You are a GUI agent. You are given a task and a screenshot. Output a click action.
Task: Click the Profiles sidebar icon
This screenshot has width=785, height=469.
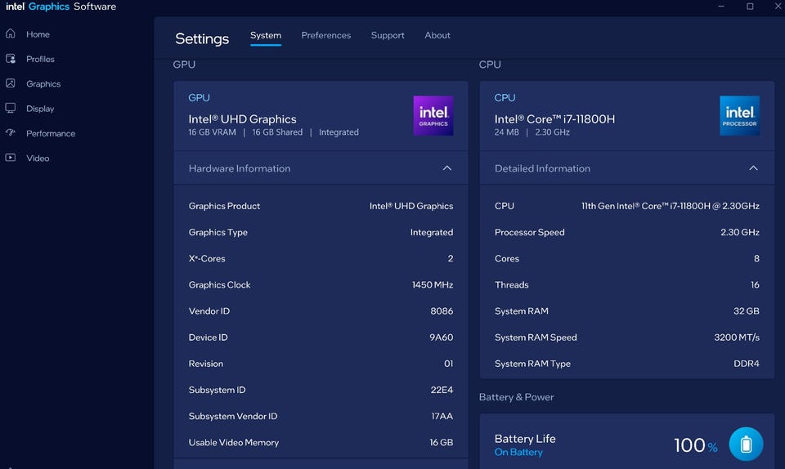click(11, 59)
